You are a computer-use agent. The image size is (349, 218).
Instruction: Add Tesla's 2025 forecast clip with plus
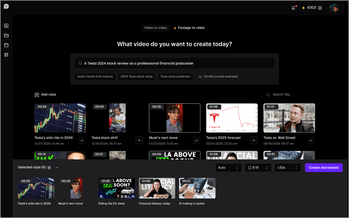click(254, 140)
